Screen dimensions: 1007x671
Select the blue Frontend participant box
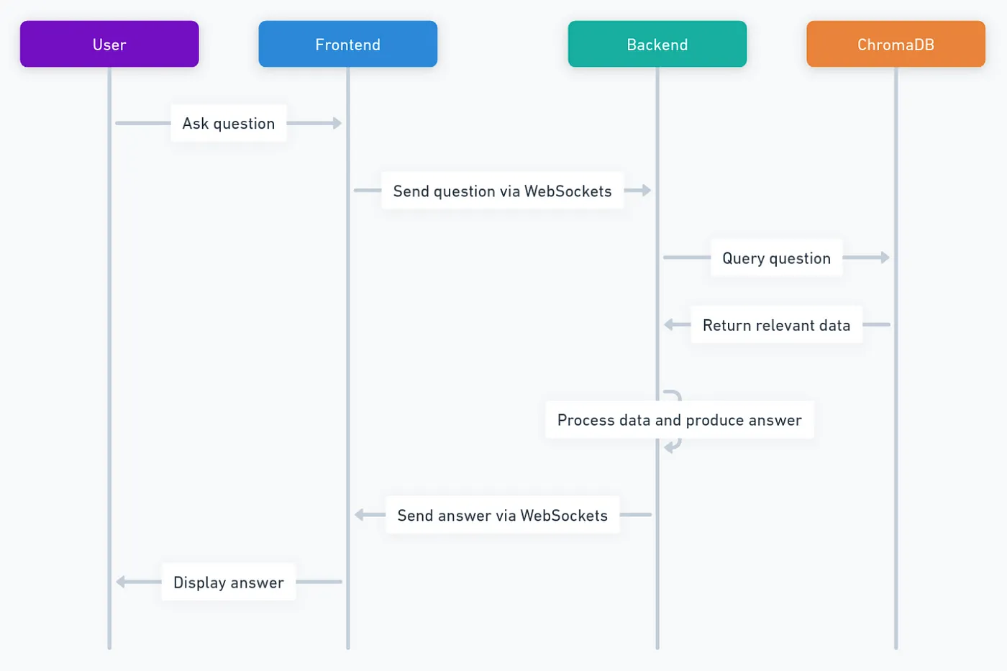click(x=347, y=44)
